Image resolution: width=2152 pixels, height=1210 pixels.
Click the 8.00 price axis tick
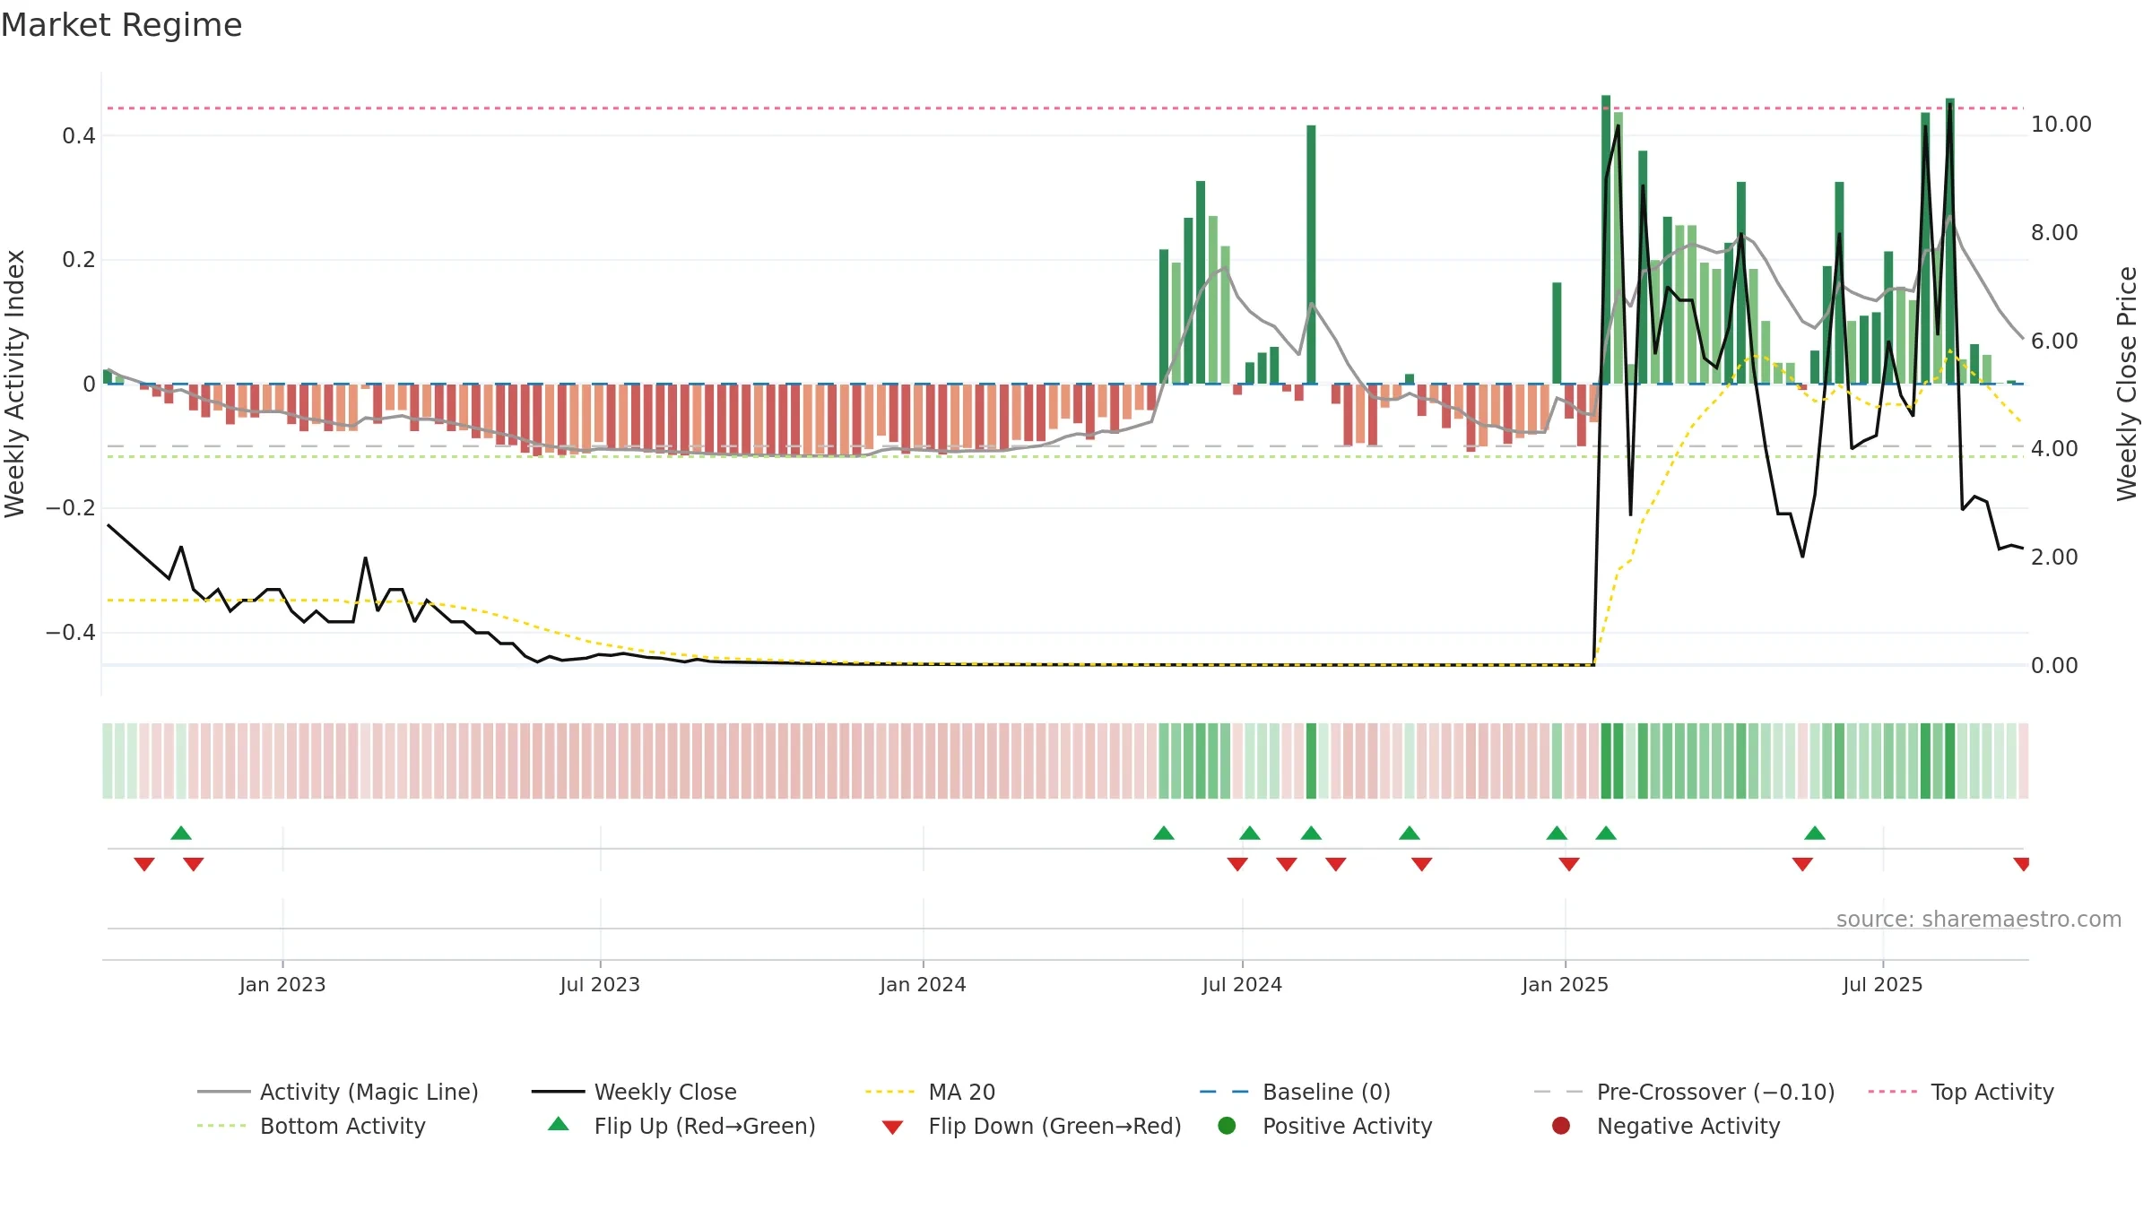(x=2054, y=233)
